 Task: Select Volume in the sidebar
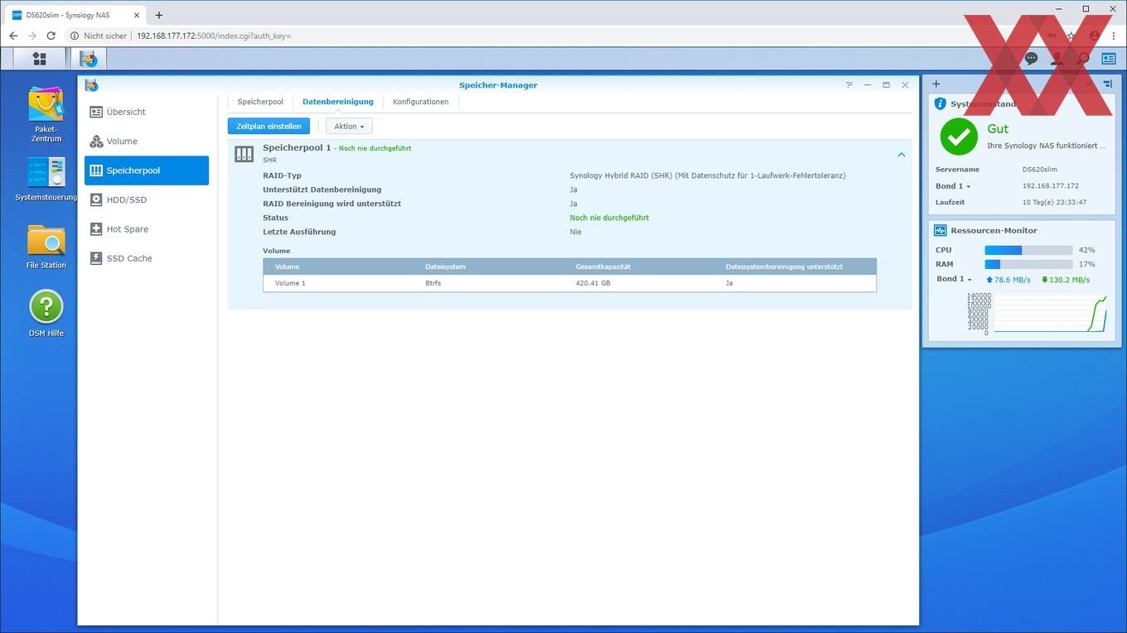tap(147, 141)
